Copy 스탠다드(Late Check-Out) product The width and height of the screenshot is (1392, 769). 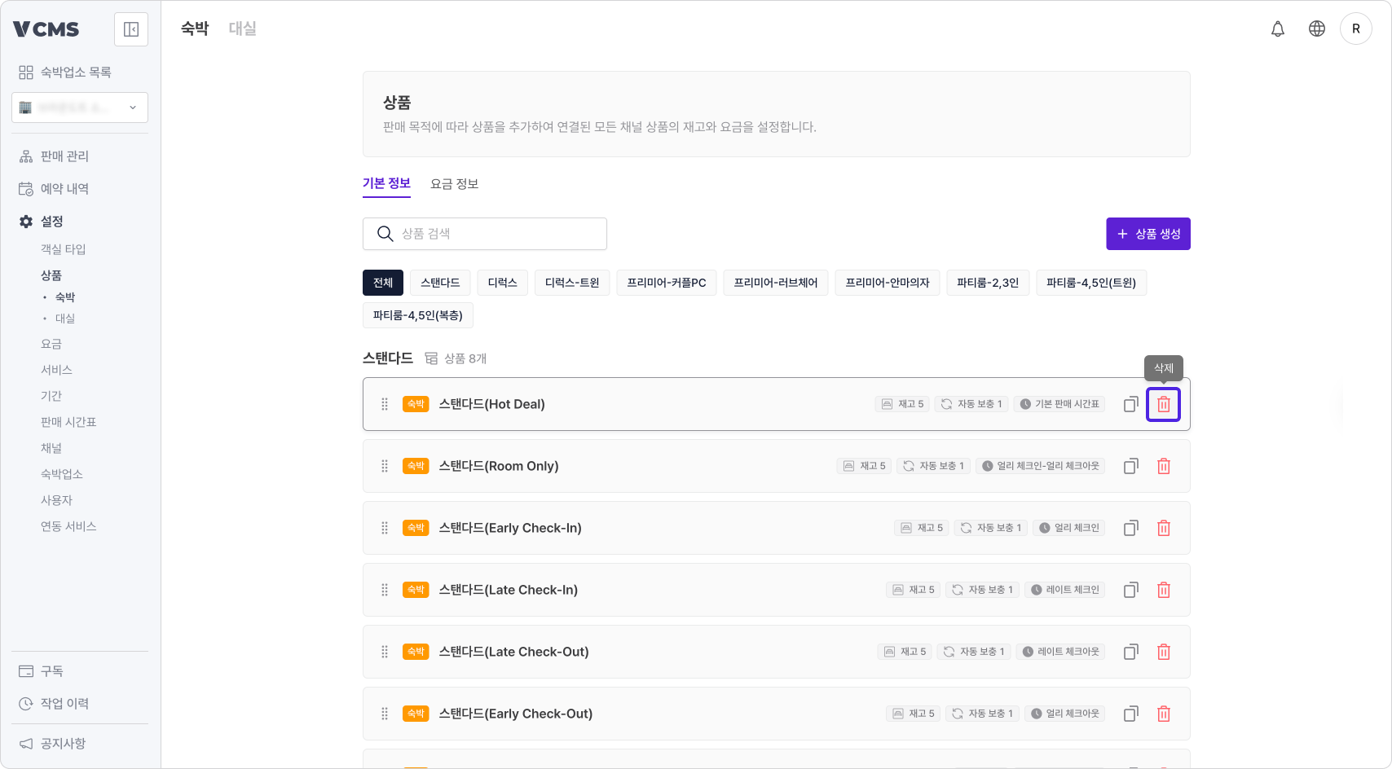pyautogui.click(x=1131, y=652)
